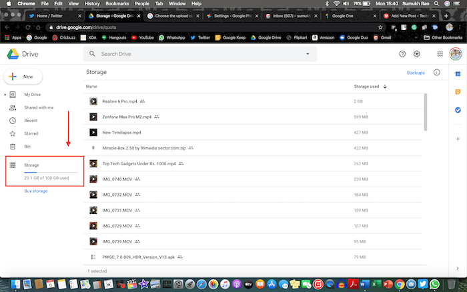Bookmark page with the star icon

(x=380, y=27)
